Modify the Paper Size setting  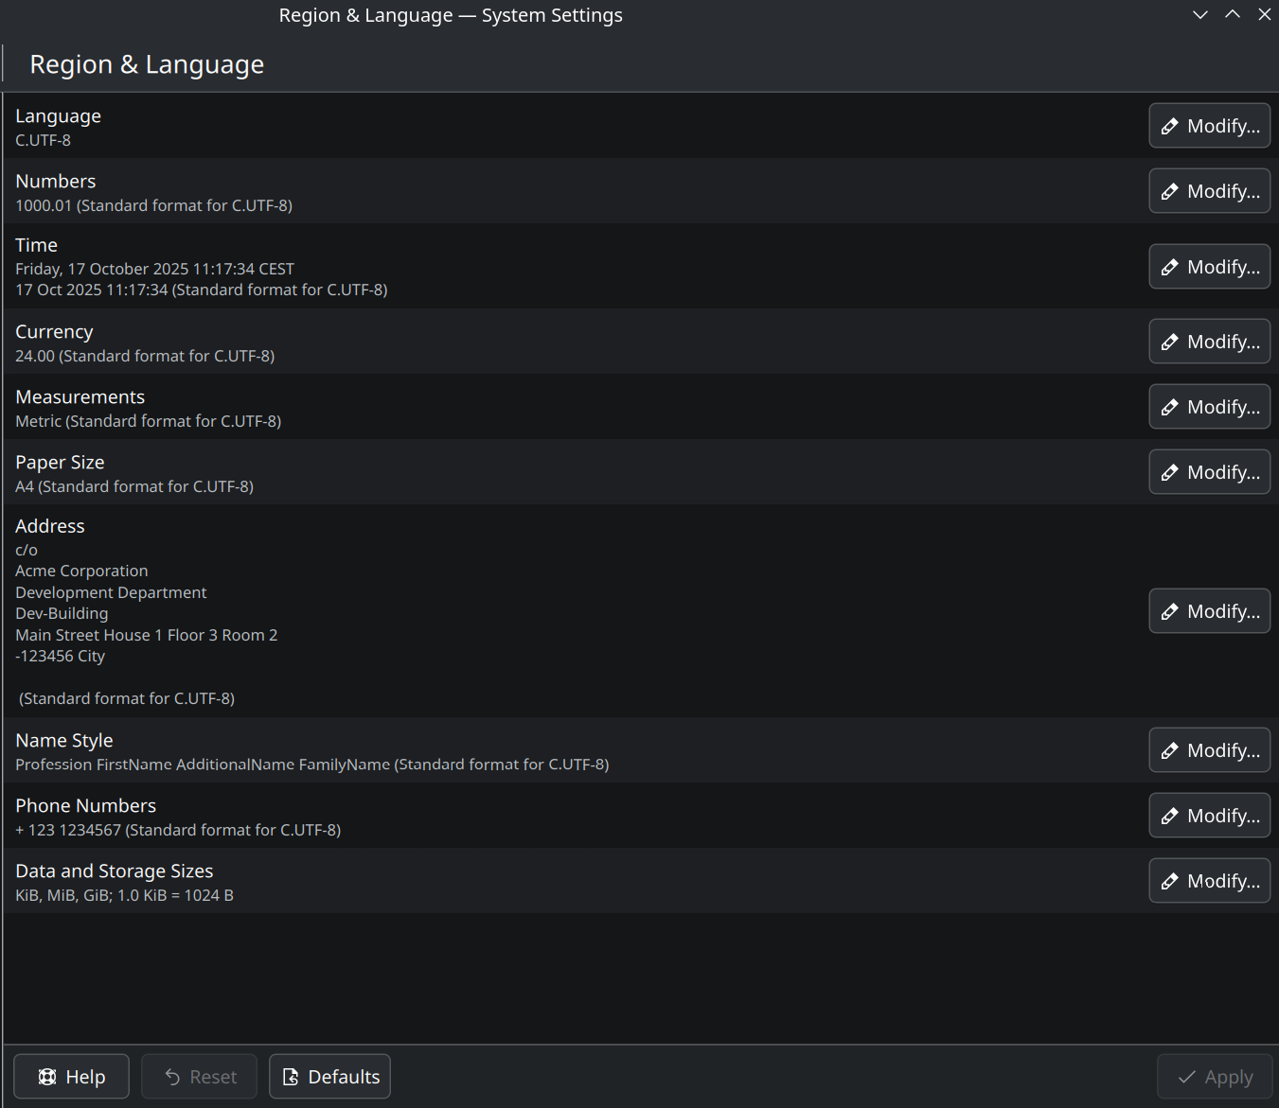1209,472
